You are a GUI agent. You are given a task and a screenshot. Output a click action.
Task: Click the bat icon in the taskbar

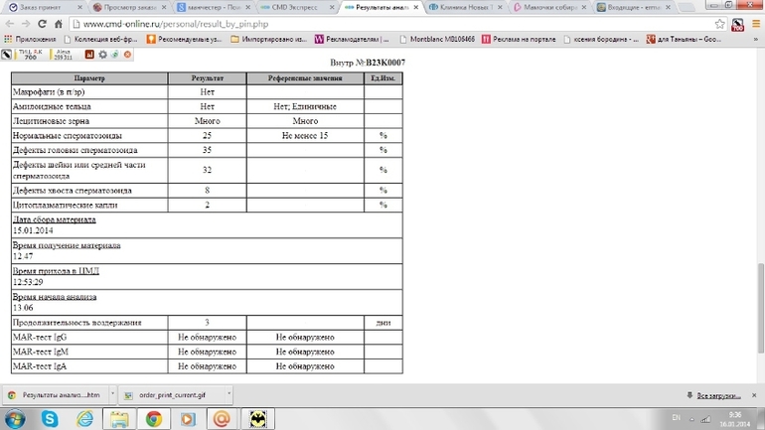tap(257, 419)
